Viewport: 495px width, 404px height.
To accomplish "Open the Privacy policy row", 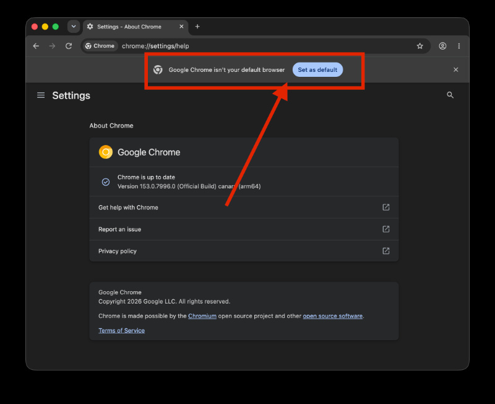I will click(244, 251).
